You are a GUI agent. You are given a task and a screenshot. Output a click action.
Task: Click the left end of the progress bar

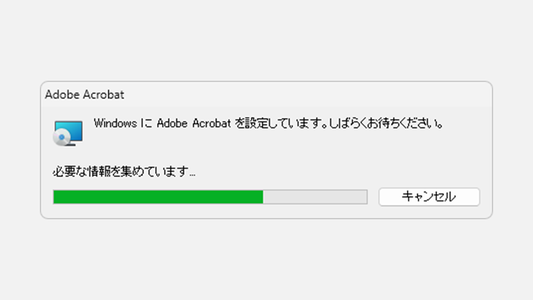click(x=55, y=197)
